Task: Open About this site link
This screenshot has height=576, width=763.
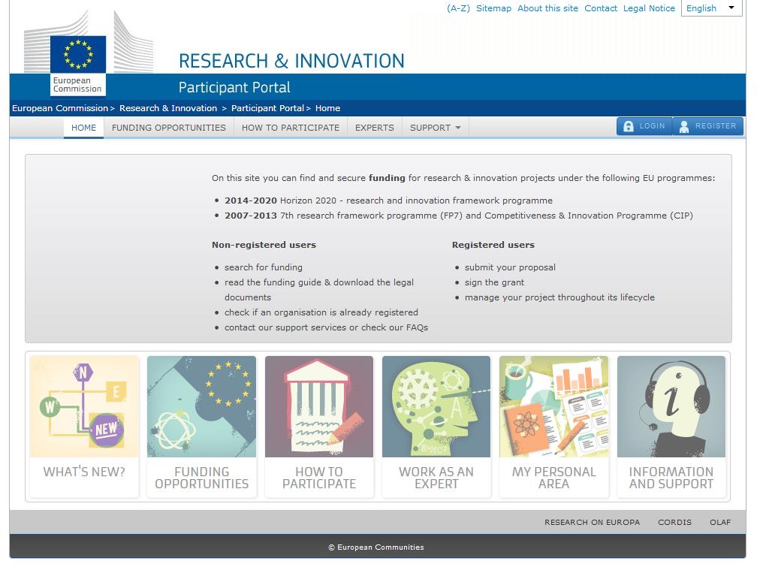Action: (x=547, y=8)
